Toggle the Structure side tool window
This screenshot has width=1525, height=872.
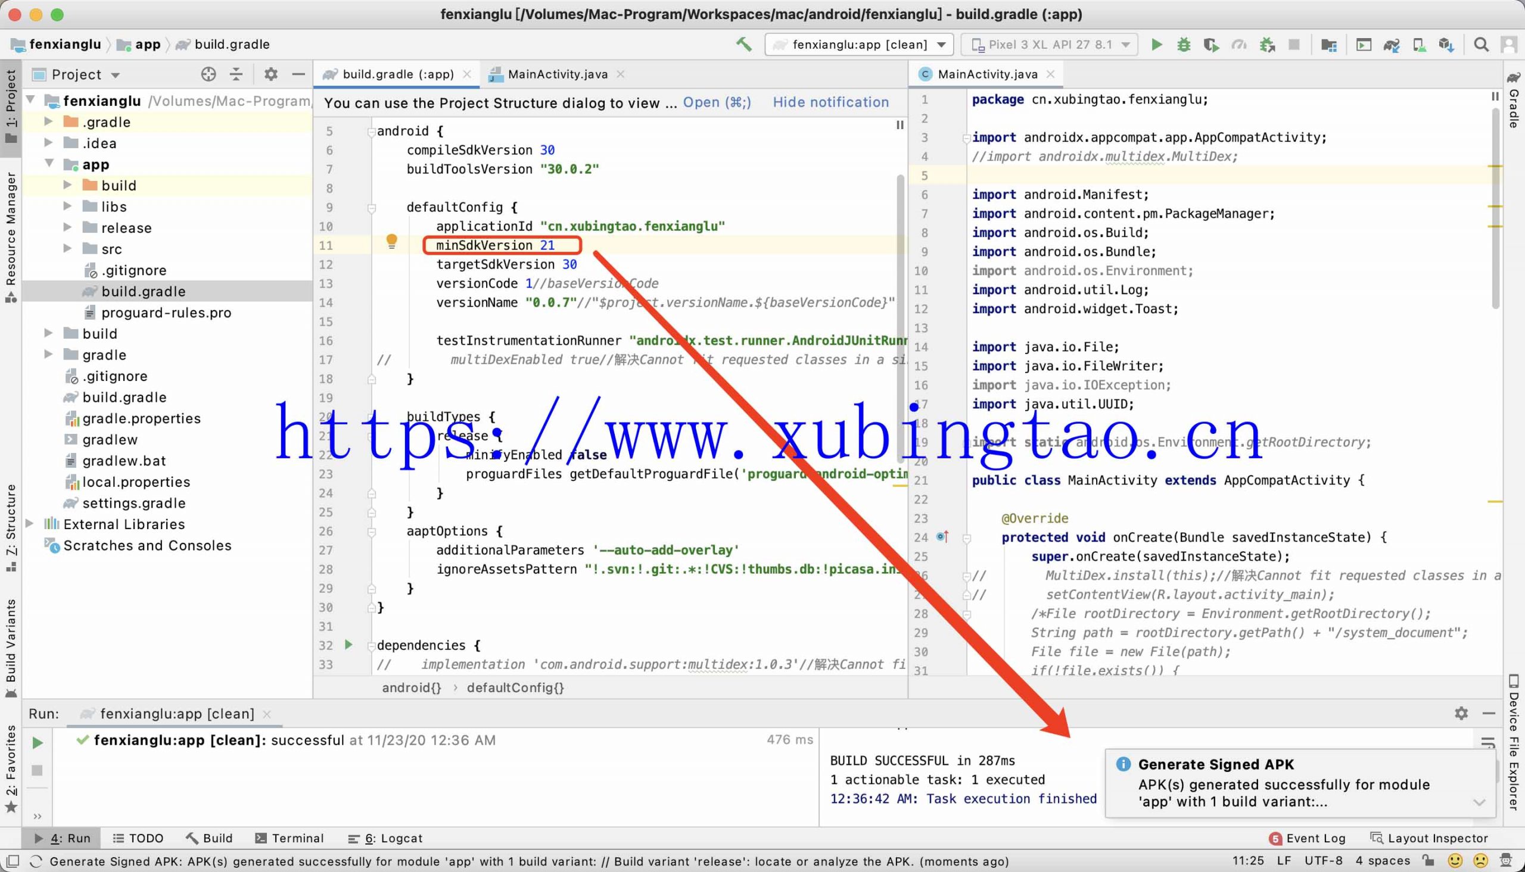pyautogui.click(x=11, y=527)
